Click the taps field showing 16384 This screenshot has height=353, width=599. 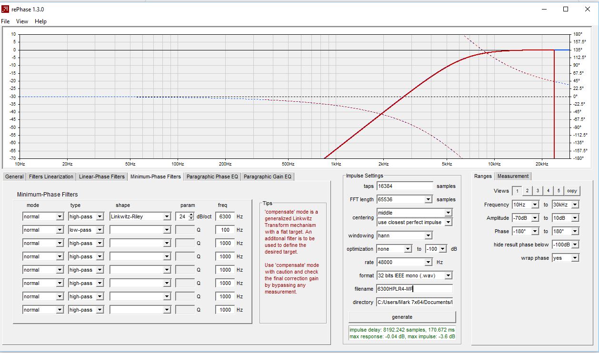pyautogui.click(x=405, y=186)
